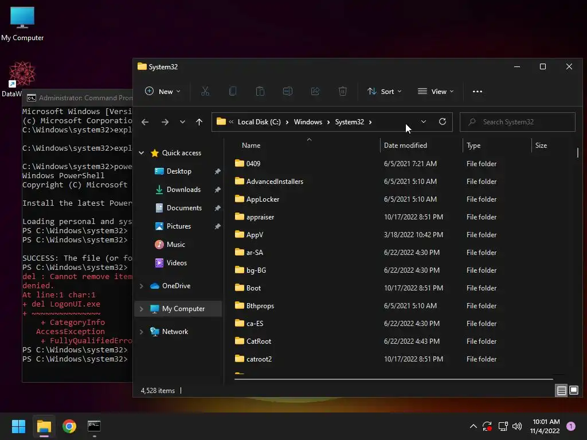Expand the OneDrive tree node
Viewport: 587px width, 440px height.
[142, 286]
